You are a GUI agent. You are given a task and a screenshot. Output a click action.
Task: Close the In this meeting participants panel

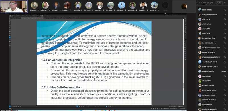coord(224,3)
